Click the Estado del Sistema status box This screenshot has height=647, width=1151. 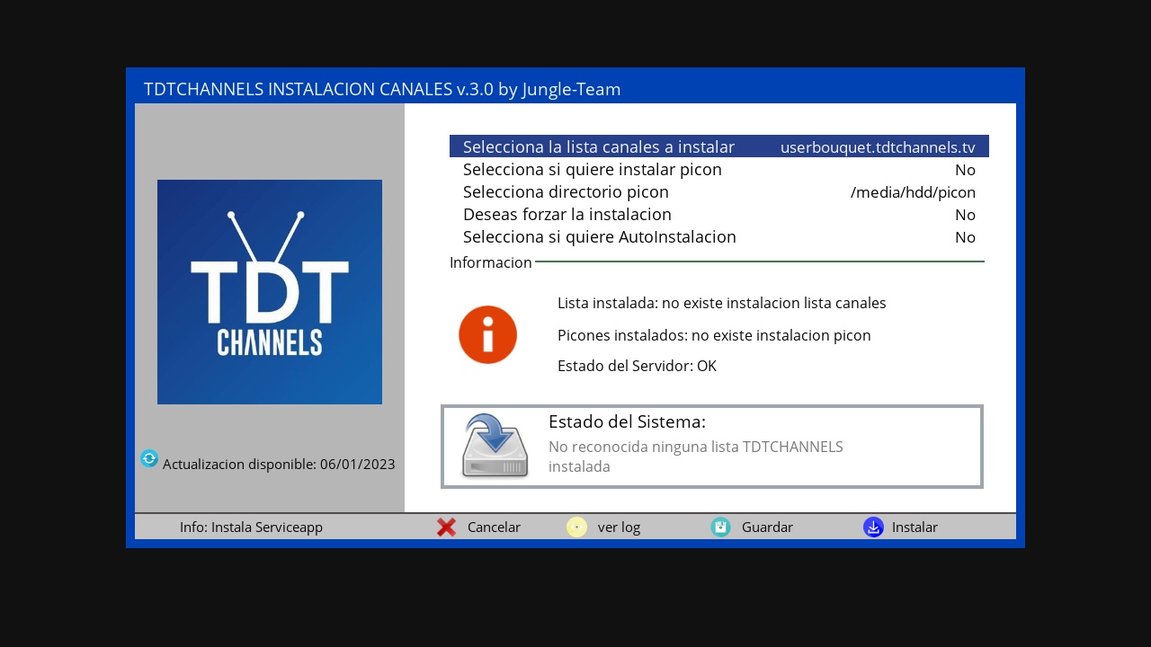(712, 447)
